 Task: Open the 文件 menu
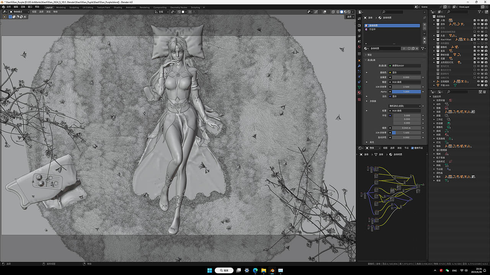coord(9,7)
